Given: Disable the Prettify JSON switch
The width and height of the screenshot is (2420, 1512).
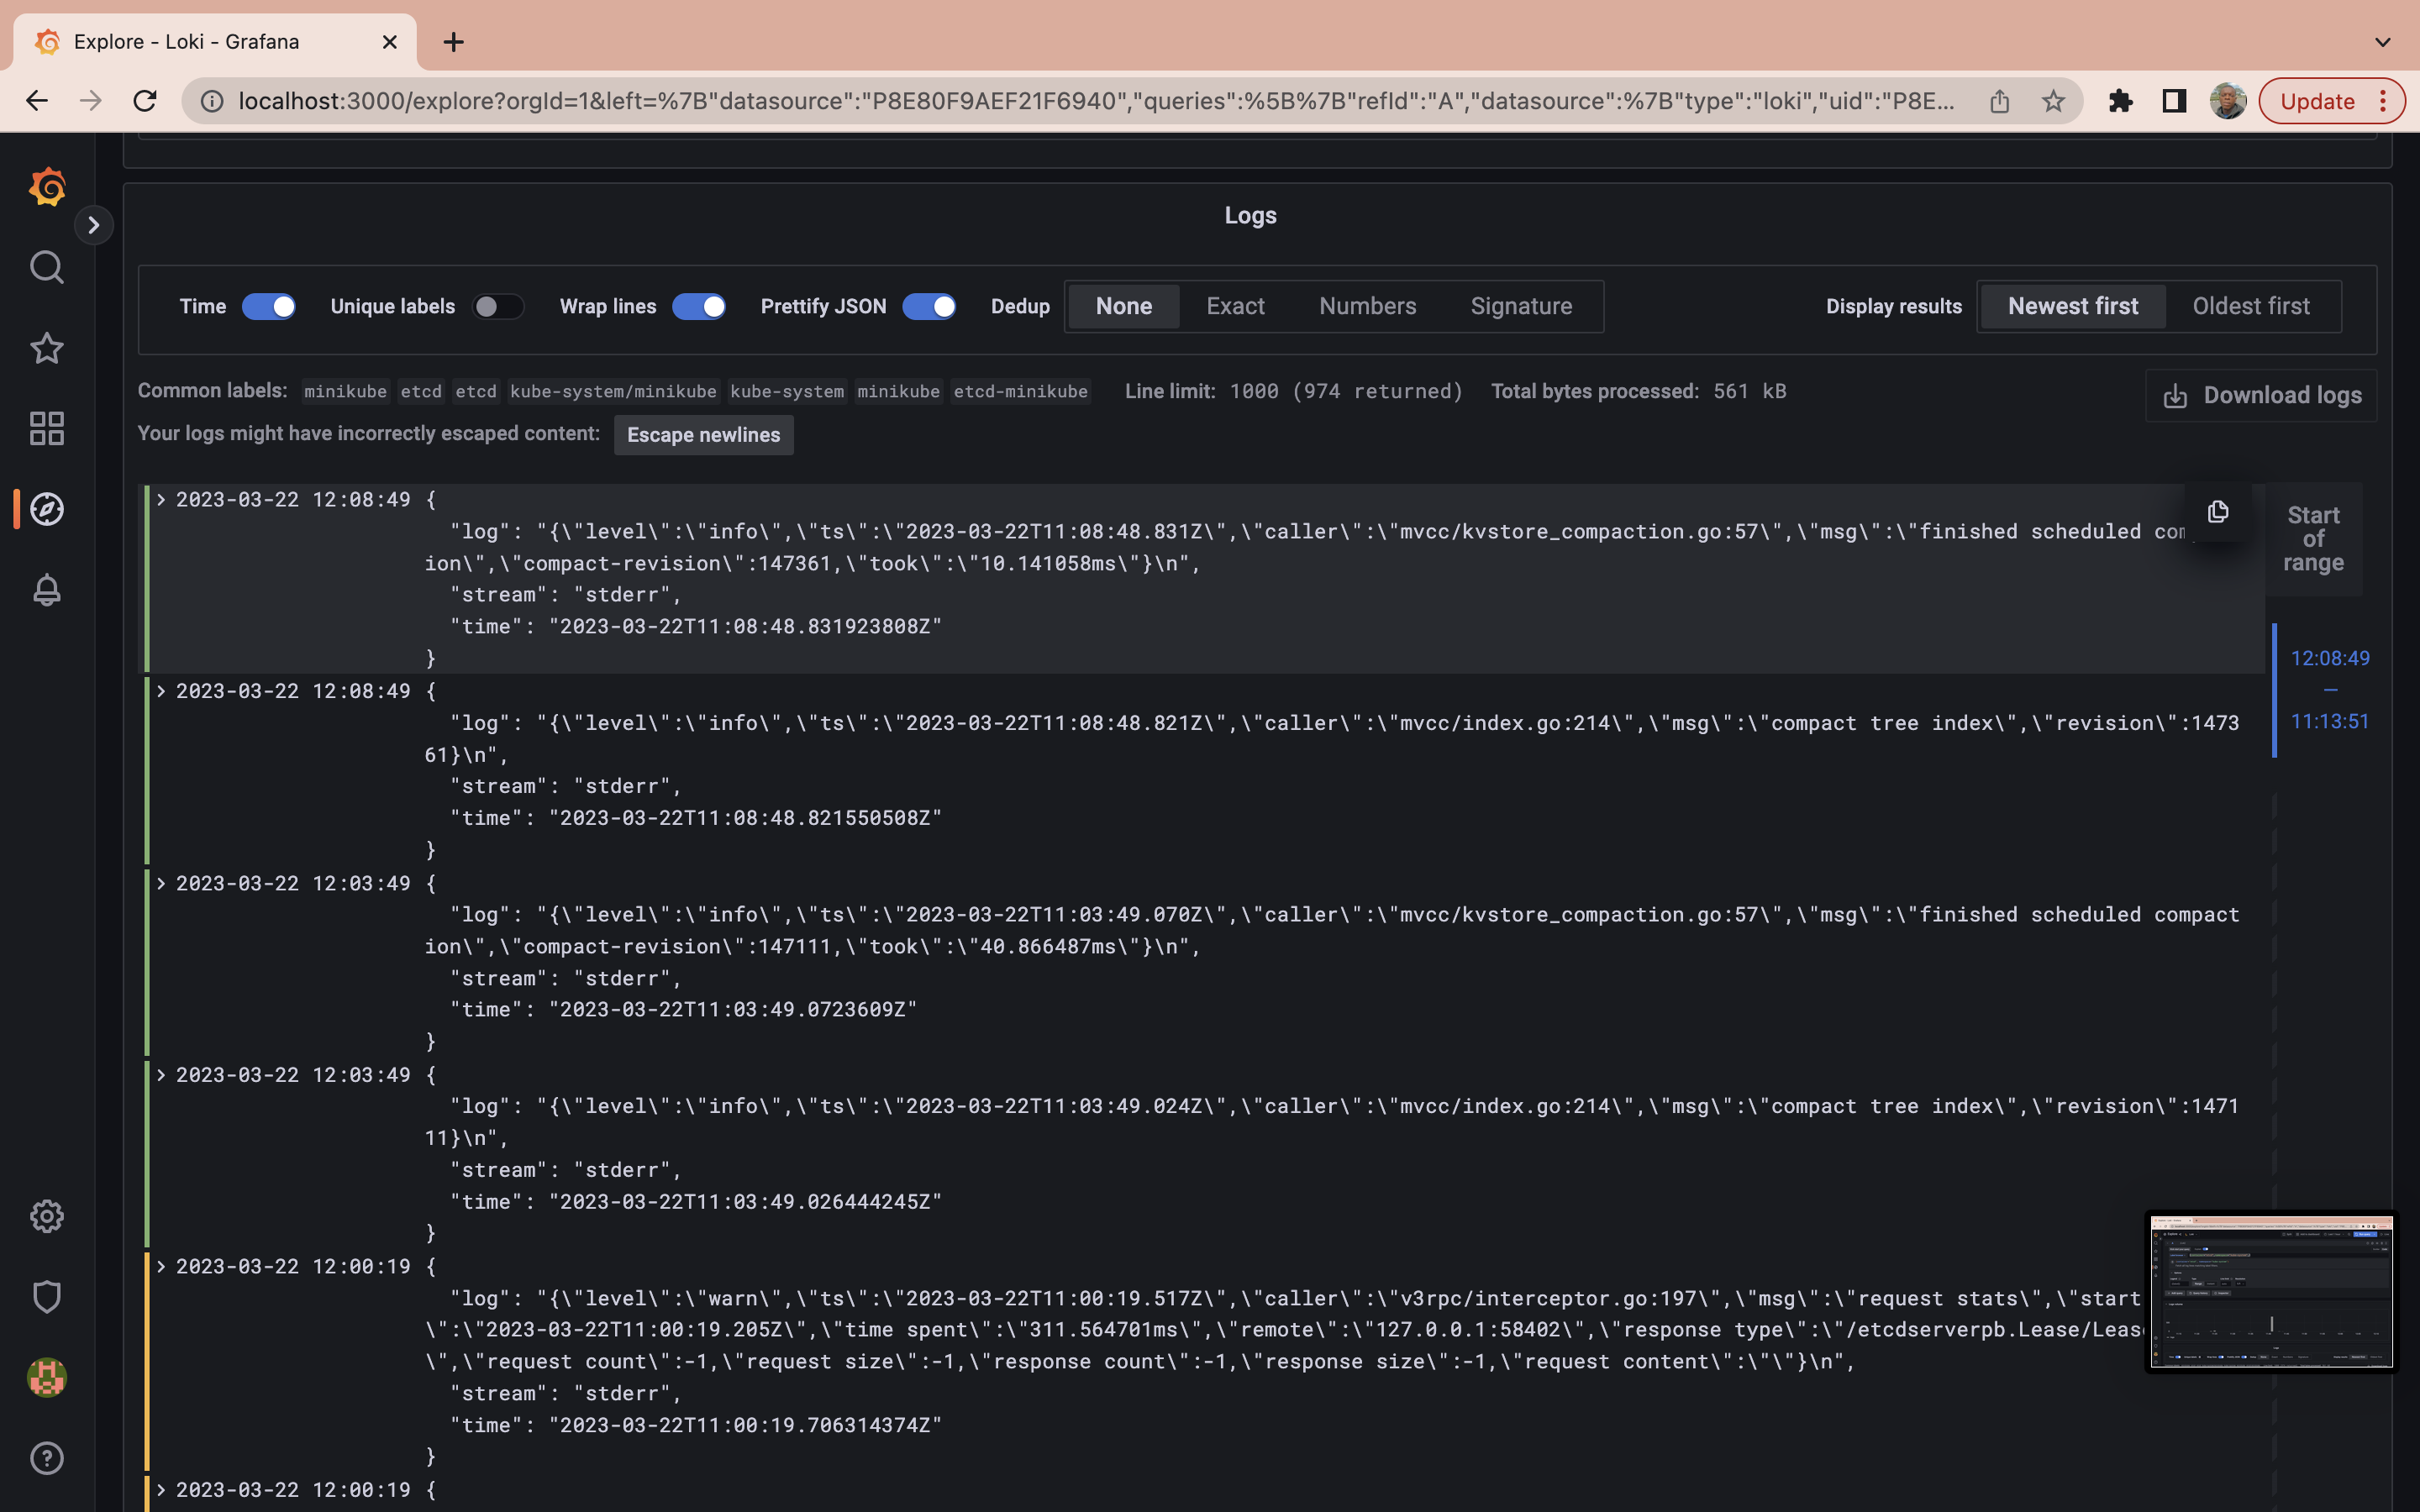Looking at the screenshot, I should [x=928, y=306].
